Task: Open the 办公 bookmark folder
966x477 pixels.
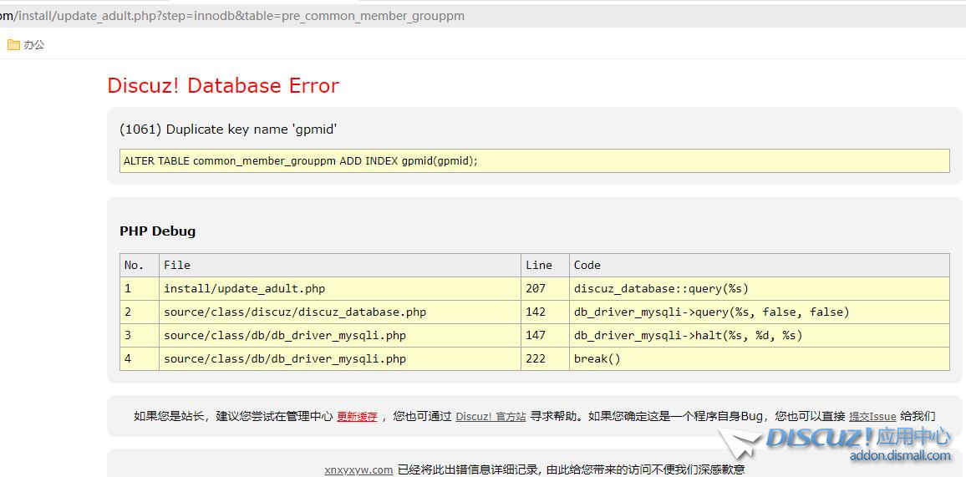Action: tap(26, 45)
